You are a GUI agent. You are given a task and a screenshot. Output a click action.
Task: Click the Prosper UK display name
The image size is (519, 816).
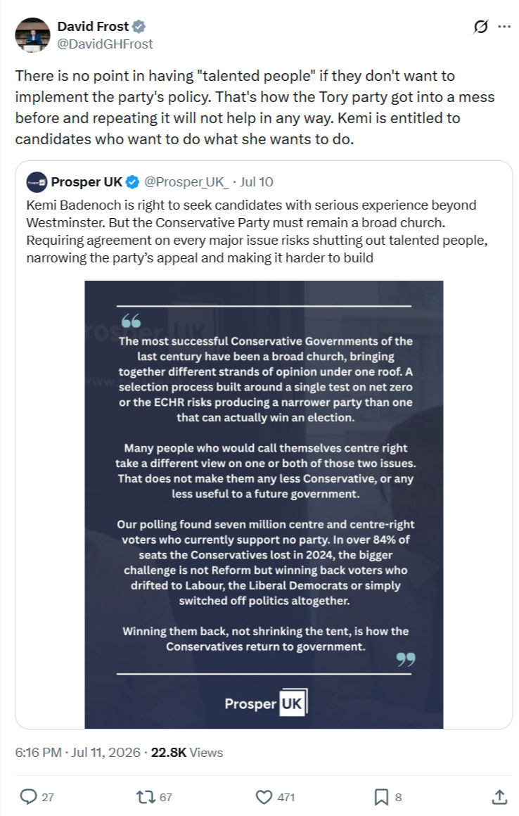(86, 182)
